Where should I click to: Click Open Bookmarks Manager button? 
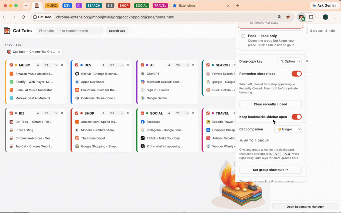[x=305, y=207]
